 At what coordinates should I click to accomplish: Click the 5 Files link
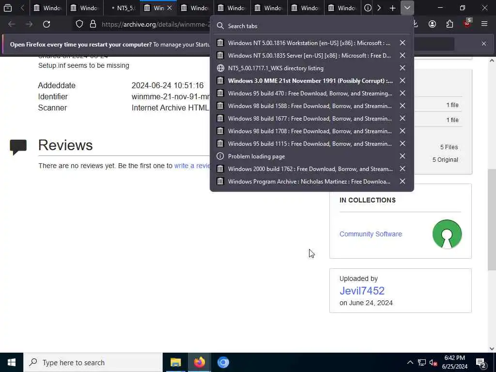coord(449,147)
